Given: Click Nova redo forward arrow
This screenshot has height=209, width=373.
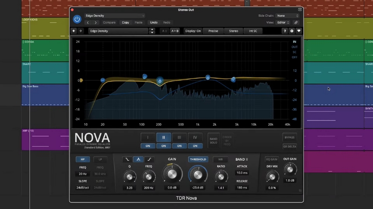Looking at the screenshot, I should 81,31.
